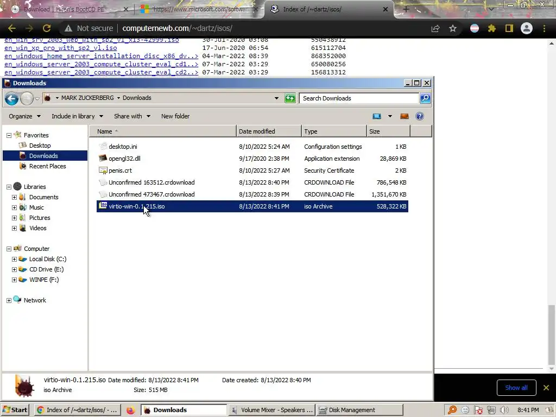This screenshot has width=556, height=417.
Task: Click the Firefox icon in taskbar
Action: point(130,410)
